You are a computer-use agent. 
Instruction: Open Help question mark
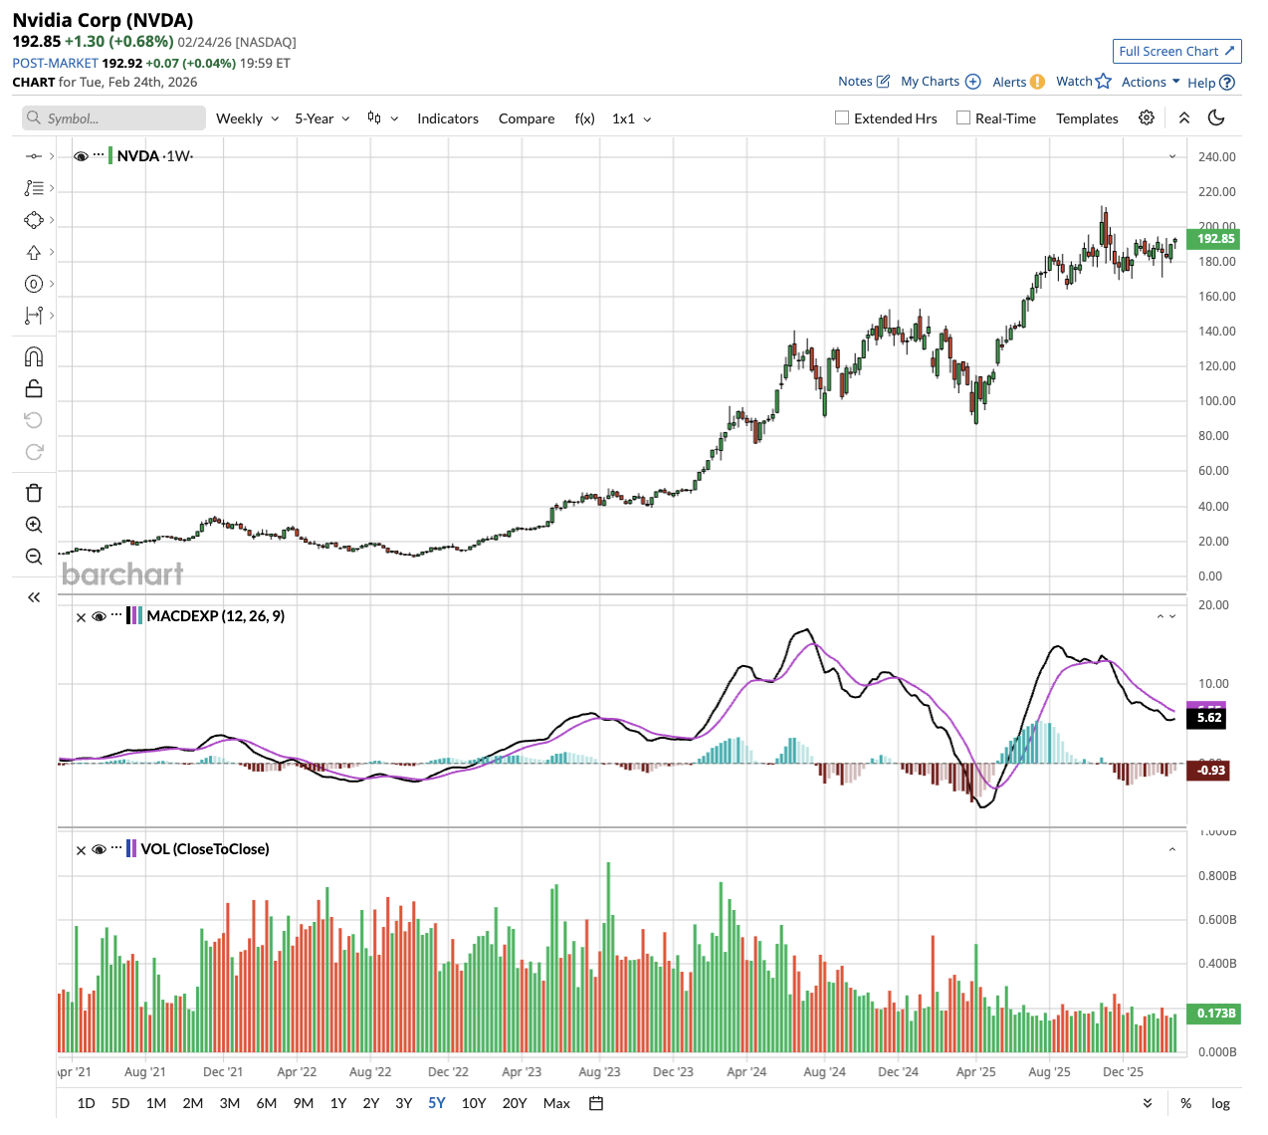(x=1227, y=83)
